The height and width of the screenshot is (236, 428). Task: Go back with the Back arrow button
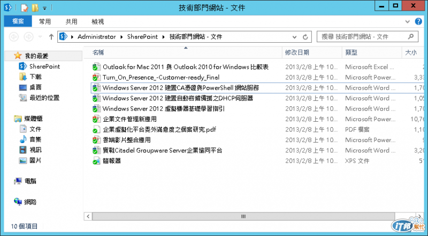tap(14, 36)
